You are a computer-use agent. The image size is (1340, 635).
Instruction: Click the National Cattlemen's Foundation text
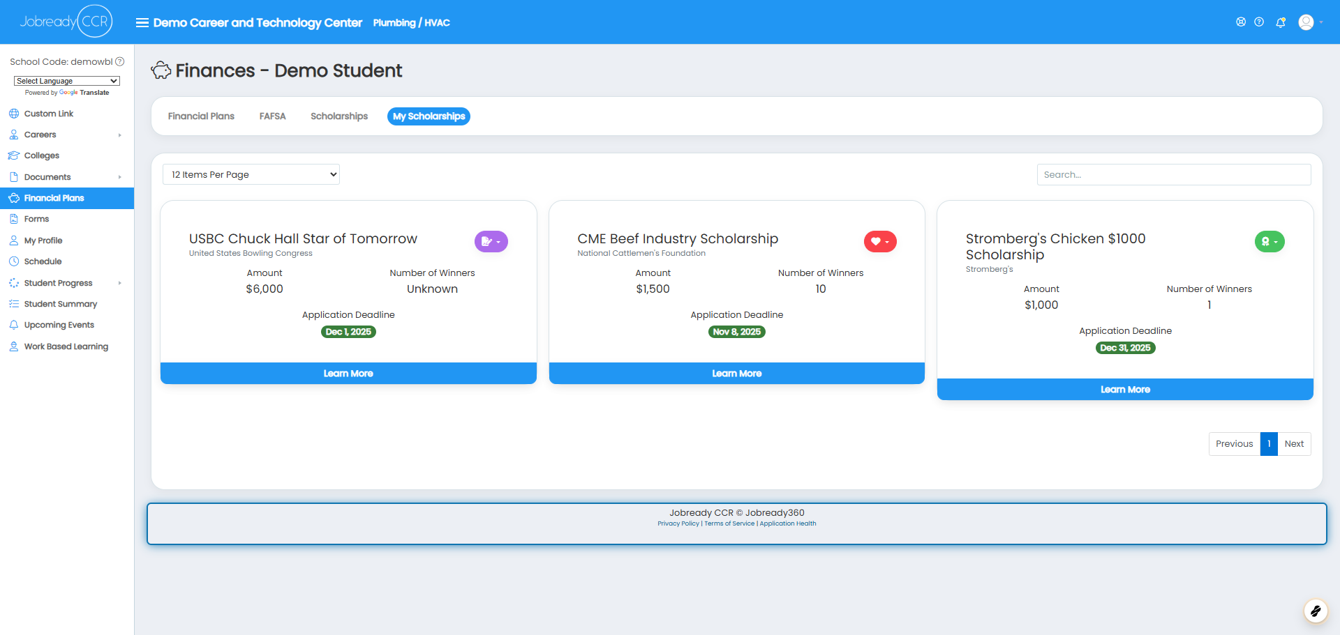(x=641, y=253)
